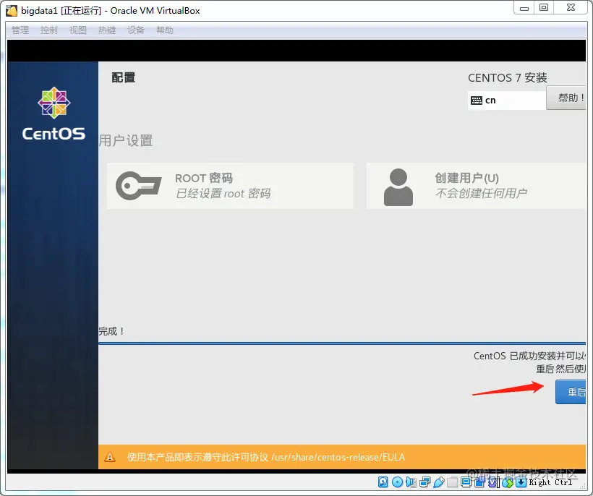
Task: Click the Right Ctrl host key label
Action: pos(550,482)
